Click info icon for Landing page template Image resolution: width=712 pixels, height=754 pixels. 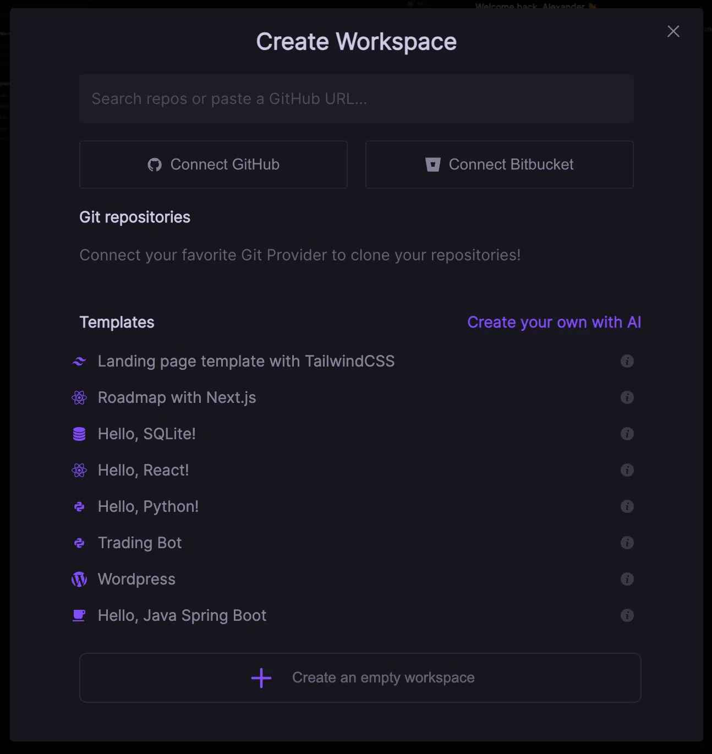point(627,361)
